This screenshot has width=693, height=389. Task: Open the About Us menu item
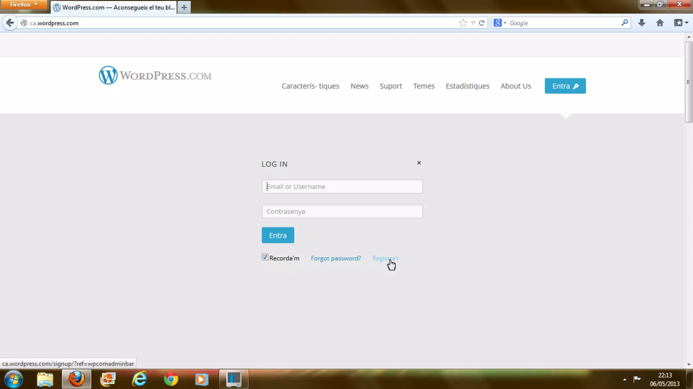pyautogui.click(x=516, y=86)
